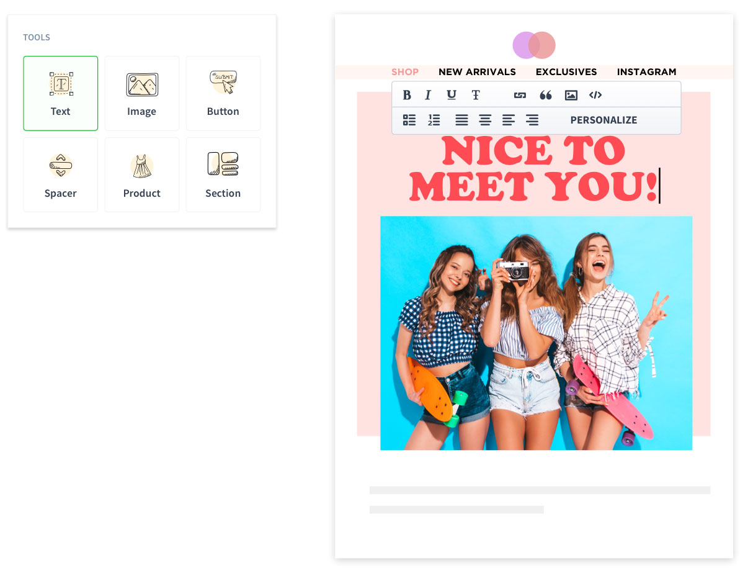
Task: Justify the text alignment
Action: pos(461,120)
